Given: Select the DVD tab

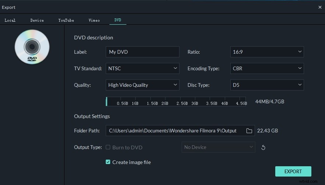Looking at the screenshot, I should (x=118, y=20).
